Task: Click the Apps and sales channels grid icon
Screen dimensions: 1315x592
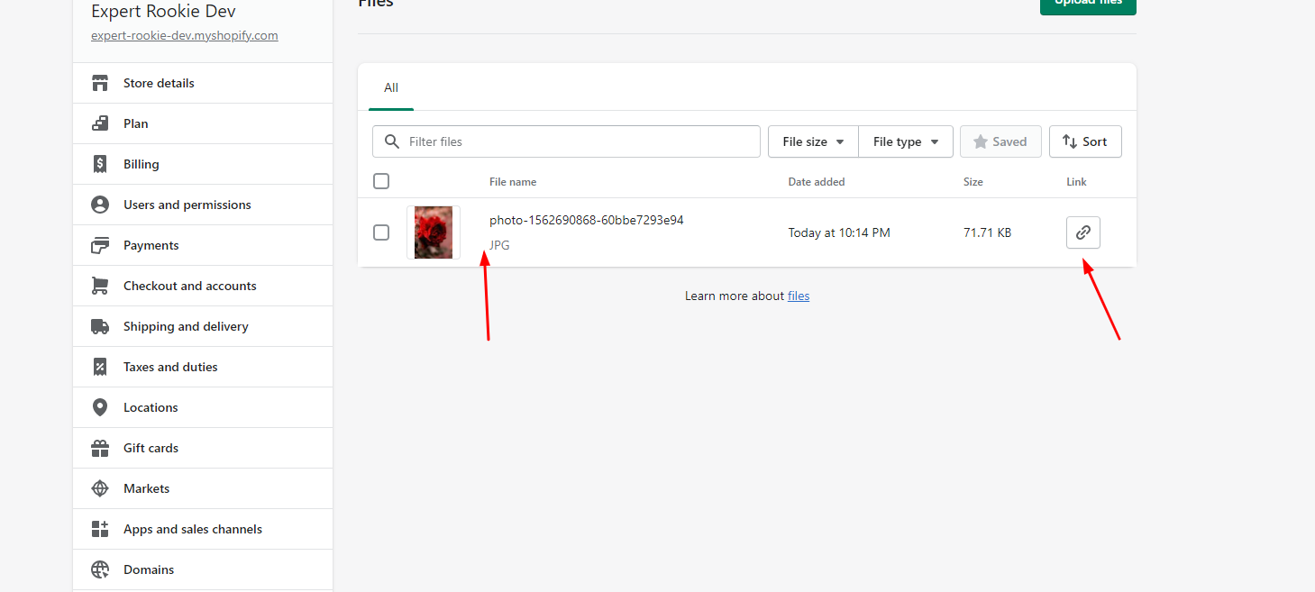Action: point(100,529)
